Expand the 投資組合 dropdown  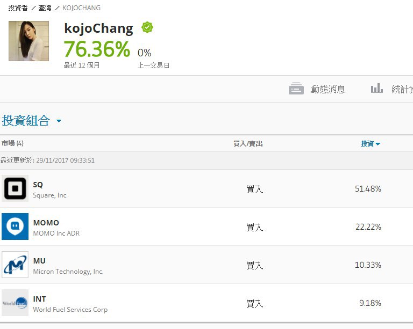pyautogui.click(x=31, y=121)
